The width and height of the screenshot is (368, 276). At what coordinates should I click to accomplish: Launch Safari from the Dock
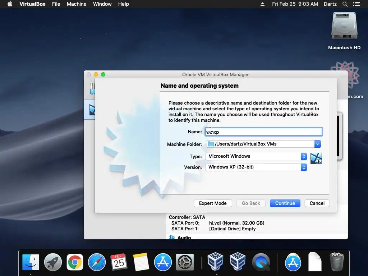point(97,262)
